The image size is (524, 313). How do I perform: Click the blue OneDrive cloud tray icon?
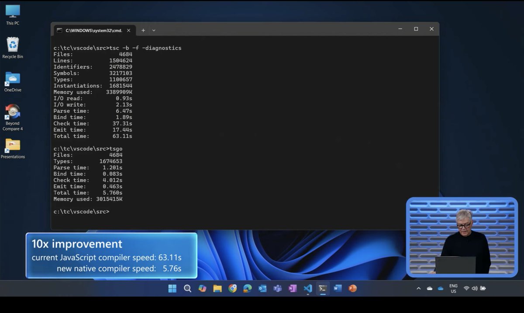(x=441, y=289)
